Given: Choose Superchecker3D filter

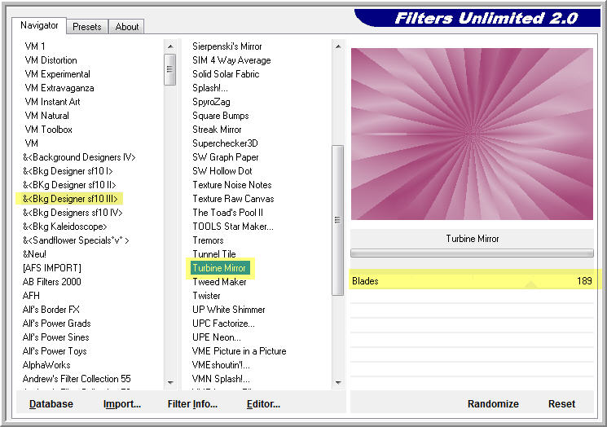Looking at the screenshot, I should [x=225, y=143].
